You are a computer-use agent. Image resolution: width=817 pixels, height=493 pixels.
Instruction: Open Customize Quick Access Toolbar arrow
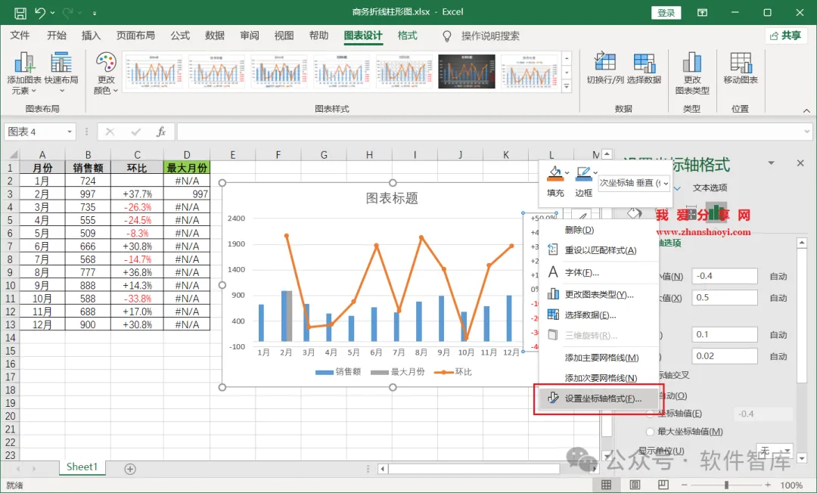95,13
